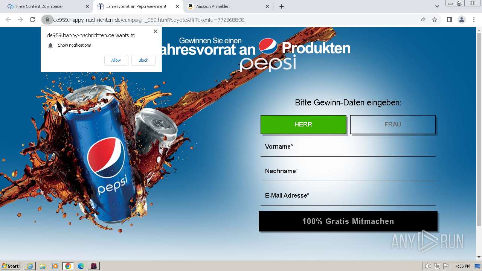Block notifications from the site

[143, 60]
